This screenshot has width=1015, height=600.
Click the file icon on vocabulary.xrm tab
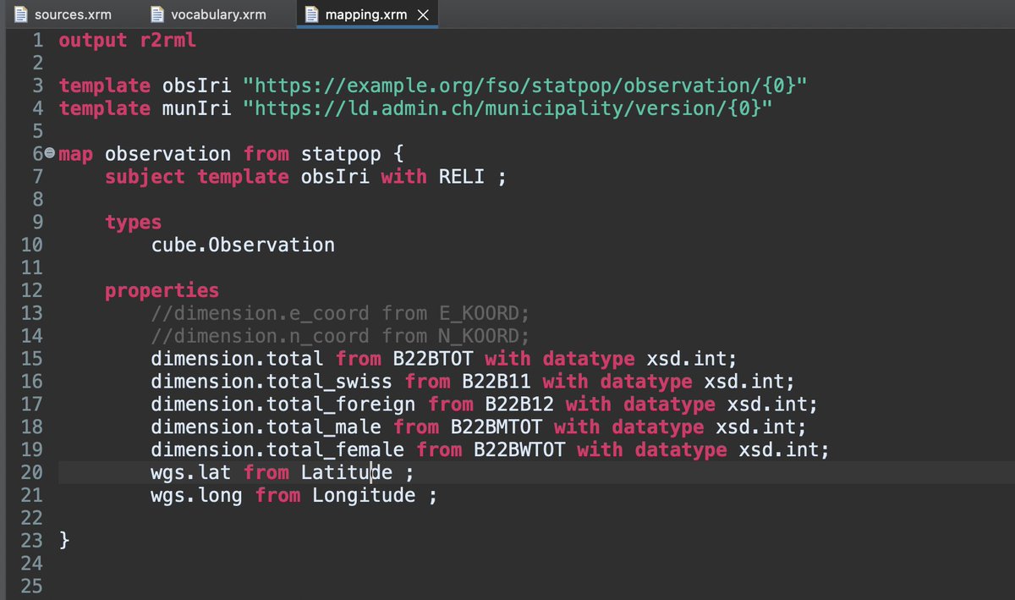(x=156, y=14)
